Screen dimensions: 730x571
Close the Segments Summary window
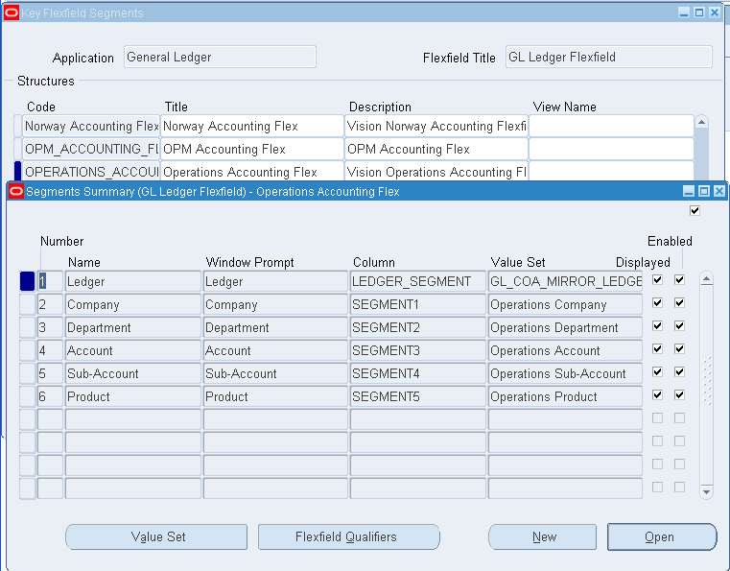(718, 192)
